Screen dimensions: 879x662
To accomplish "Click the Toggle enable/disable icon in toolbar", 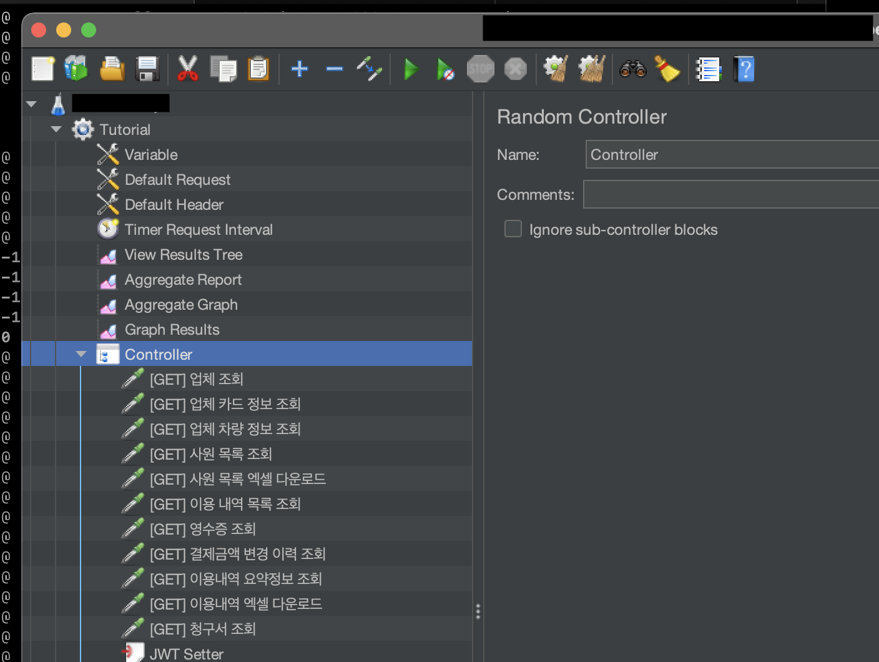I will (x=370, y=69).
